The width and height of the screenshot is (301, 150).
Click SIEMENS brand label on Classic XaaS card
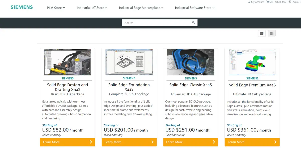191,78
